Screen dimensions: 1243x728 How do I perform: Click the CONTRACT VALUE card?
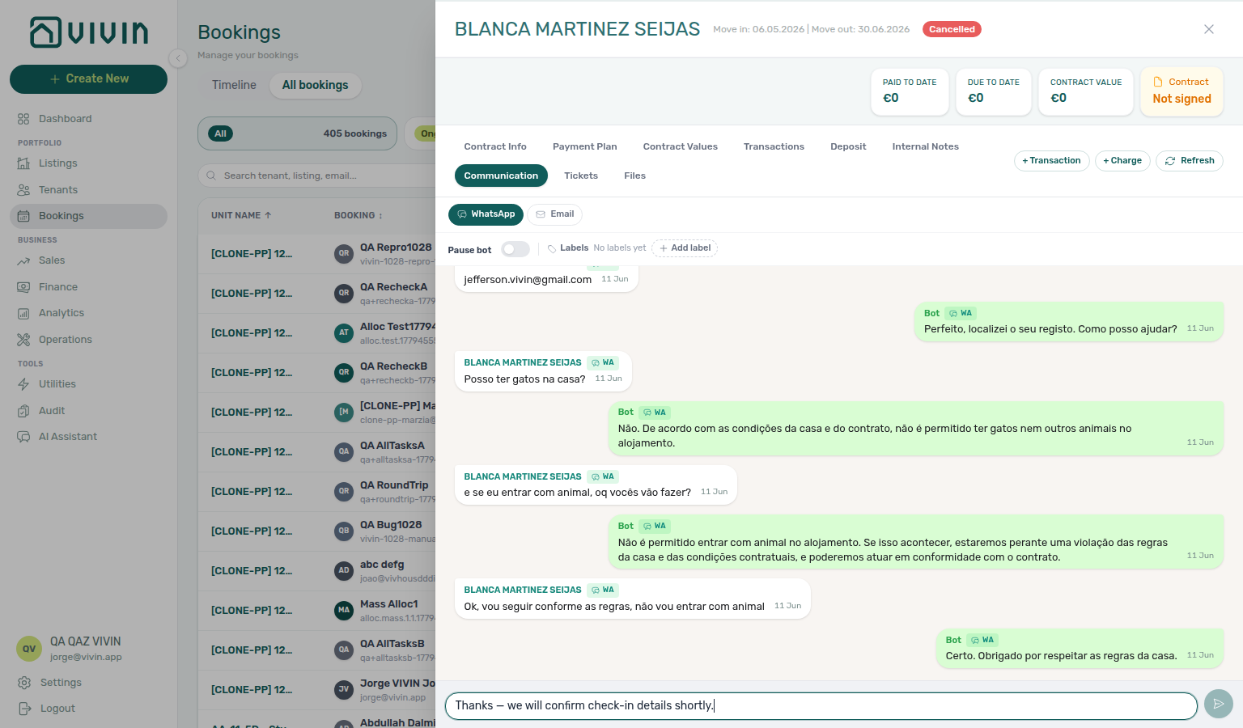1086,91
